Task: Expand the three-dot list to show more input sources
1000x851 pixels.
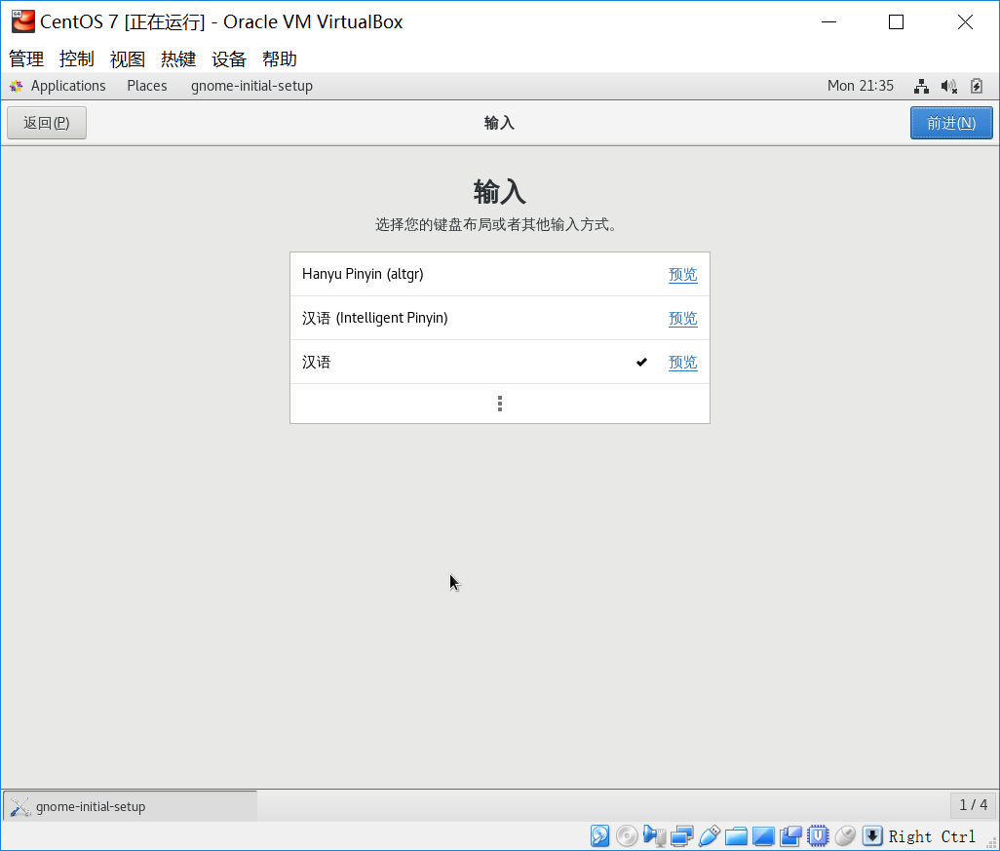Action: [500, 403]
